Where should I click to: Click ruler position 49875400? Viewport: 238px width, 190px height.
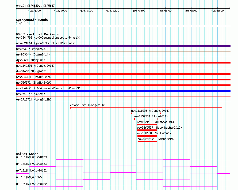165,11
